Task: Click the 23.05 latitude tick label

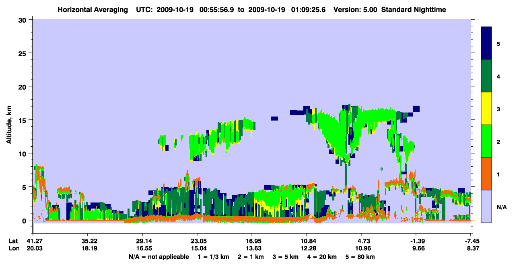Action: [197, 241]
